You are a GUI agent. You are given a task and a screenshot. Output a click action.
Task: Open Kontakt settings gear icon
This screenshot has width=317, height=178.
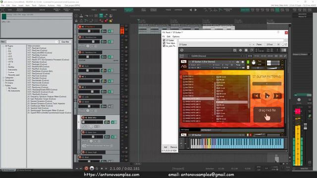pos(240,50)
